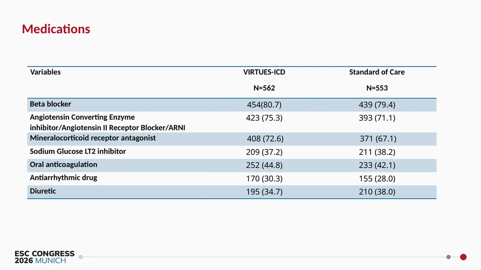Click the ESC CONGRESS 2026 MUNICH logo
Screen dimensions: 481x270
coord(45,257)
